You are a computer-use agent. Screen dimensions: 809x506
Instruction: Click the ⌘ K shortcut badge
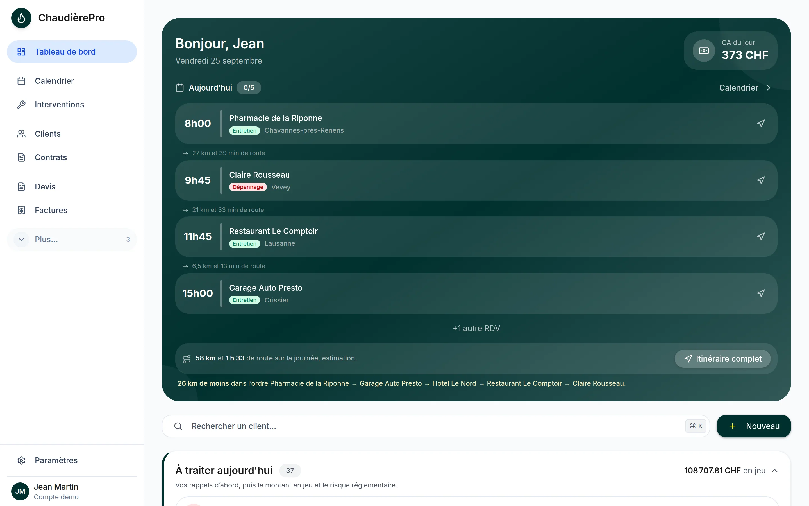[x=696, y=426]
